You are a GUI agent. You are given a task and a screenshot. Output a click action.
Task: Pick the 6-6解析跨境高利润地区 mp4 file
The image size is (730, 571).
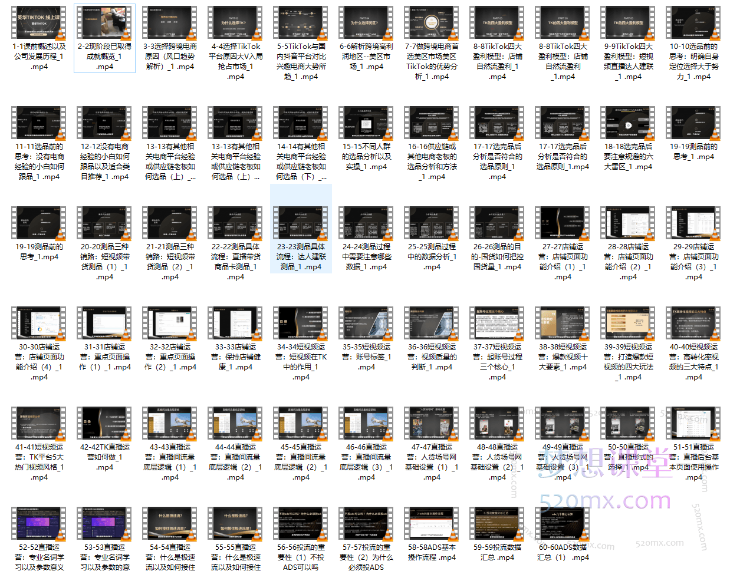(x=366, y=24)
